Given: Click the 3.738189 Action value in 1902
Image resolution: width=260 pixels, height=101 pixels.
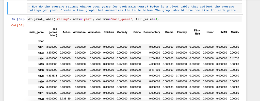Looking at the screenshot, I should click(65, 99).
